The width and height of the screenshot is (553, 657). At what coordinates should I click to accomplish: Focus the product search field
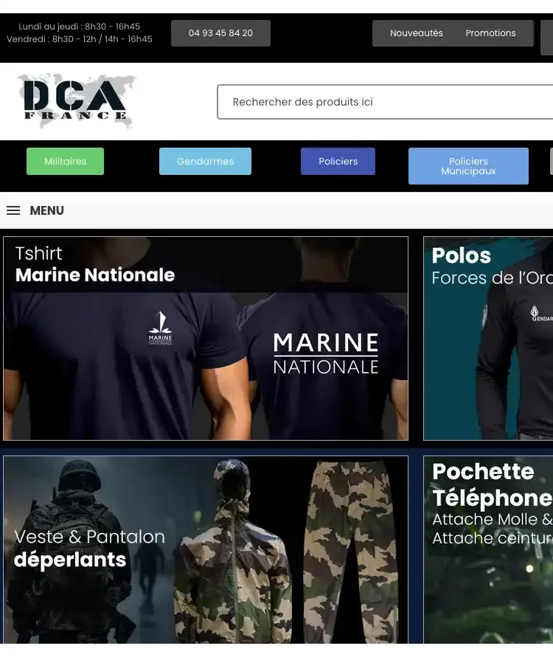point(385,102)
